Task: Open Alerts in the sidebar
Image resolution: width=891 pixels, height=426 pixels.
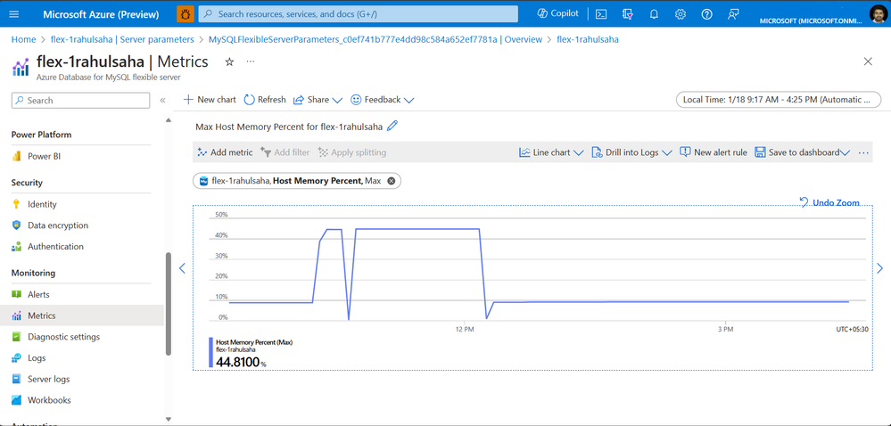Action: (x=38, y=294)
